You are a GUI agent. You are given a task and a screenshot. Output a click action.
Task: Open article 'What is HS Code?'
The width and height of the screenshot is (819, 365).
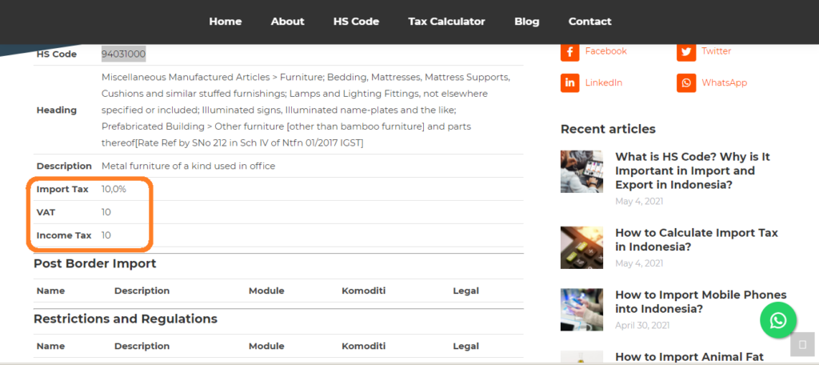click(693, 170)
